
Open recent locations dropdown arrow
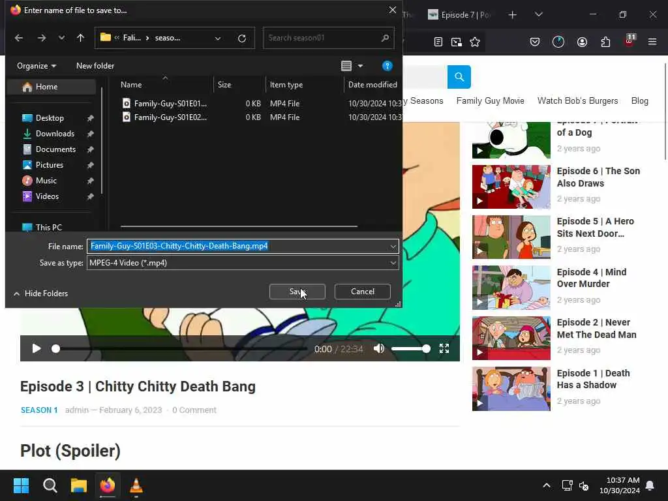tap(61, 38)
